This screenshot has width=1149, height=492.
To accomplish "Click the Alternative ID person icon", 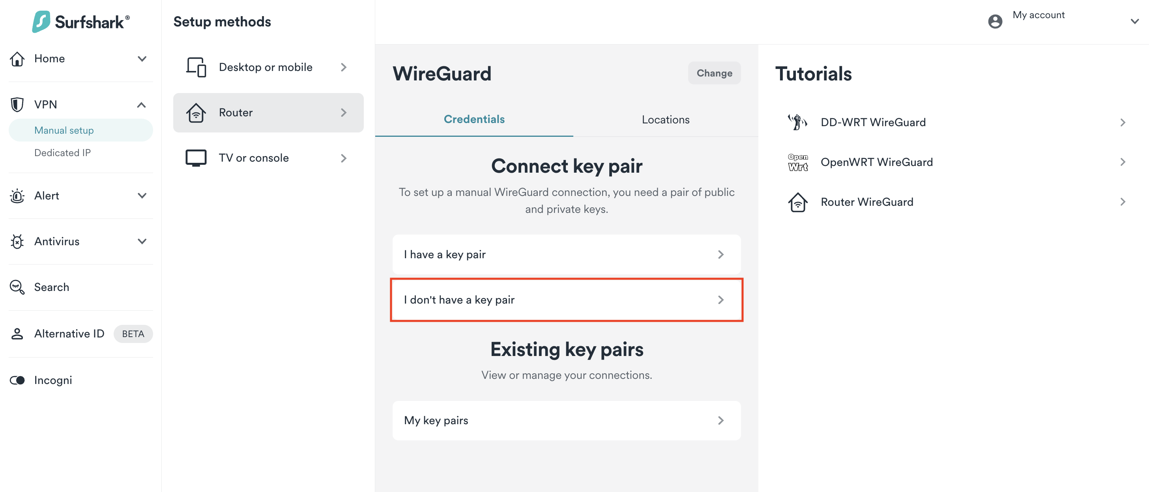I will tap(17, 334).
